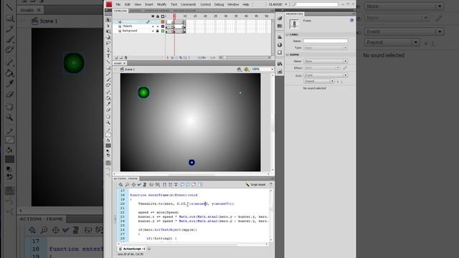Viewport: 459px width, 258px height.
Task: Select the Background layer in the timeline
Action: coord(129,31)
